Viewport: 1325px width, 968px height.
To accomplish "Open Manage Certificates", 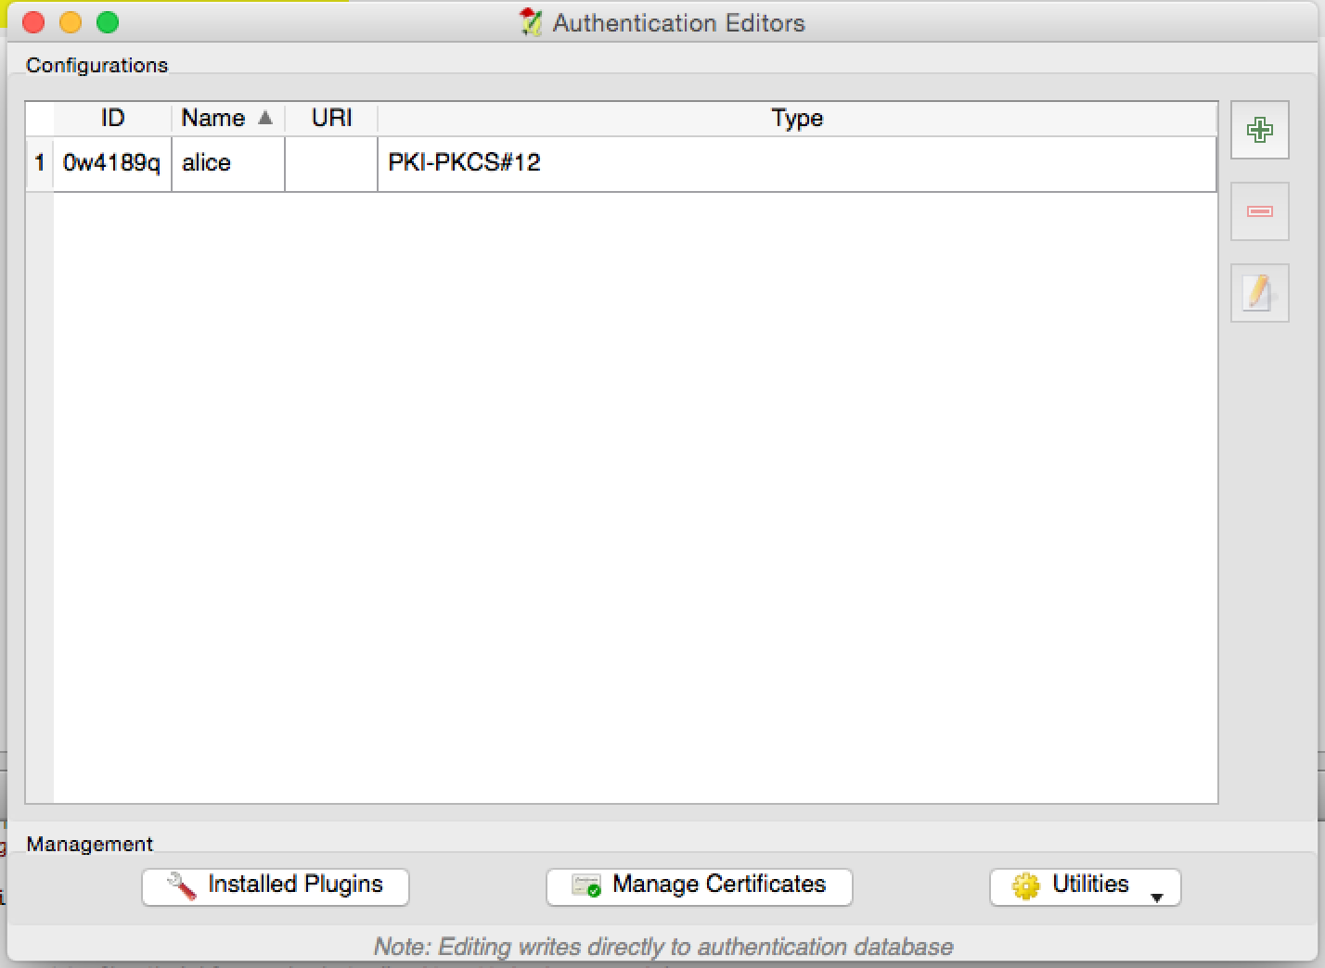I will pos(700,885).
